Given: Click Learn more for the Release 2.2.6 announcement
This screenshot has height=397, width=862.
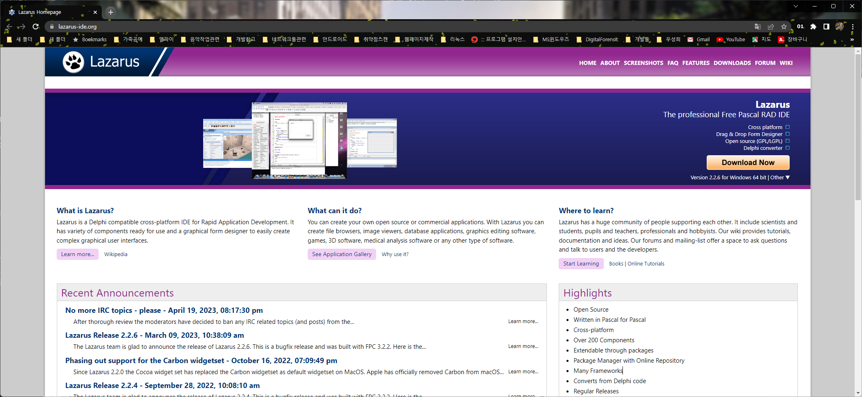Looking at the screenshot, I should [x=523, y=346].
